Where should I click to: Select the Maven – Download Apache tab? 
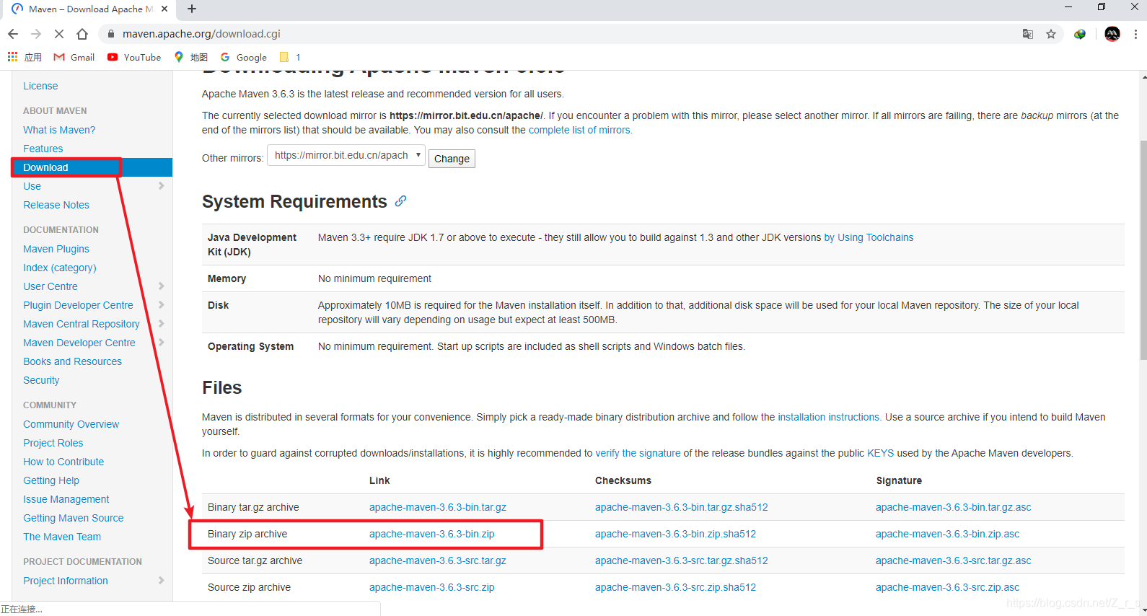click(x=89, y=9)
